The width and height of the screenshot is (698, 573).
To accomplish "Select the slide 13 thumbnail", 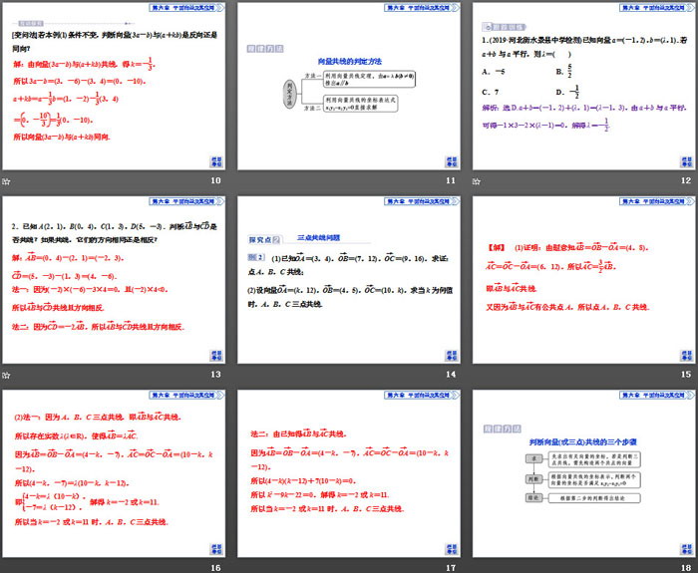I will point(114,280).
